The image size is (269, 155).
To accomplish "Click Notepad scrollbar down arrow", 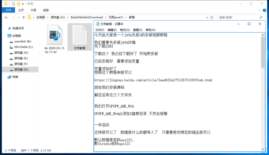I will click(263, 149).
